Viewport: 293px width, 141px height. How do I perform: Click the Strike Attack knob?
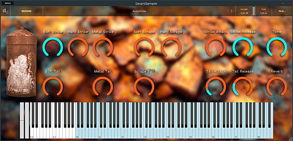coord(216,47)
